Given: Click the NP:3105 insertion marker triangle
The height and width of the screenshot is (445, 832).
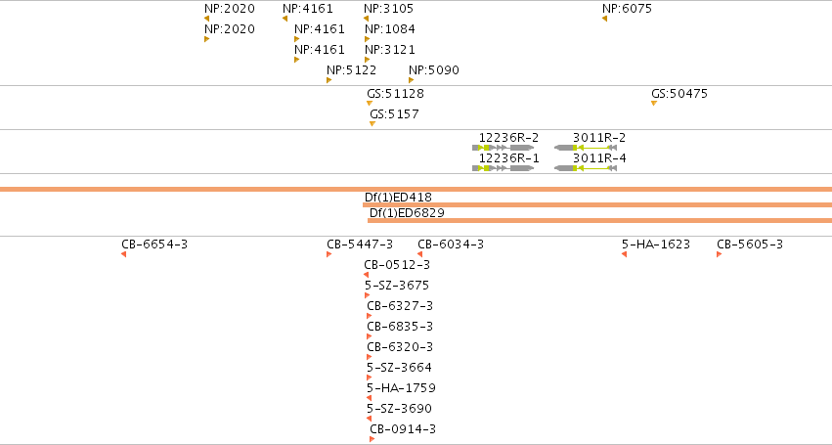Looking at the screenshot, I should click(x=366, y=19).
